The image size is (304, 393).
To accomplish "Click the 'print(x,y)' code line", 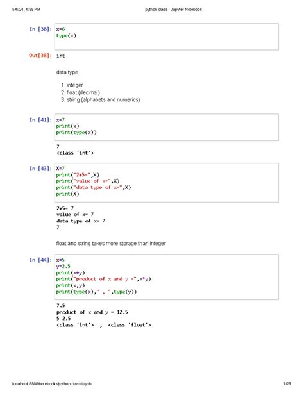I will pyautogui.click(x=71, y=285).
